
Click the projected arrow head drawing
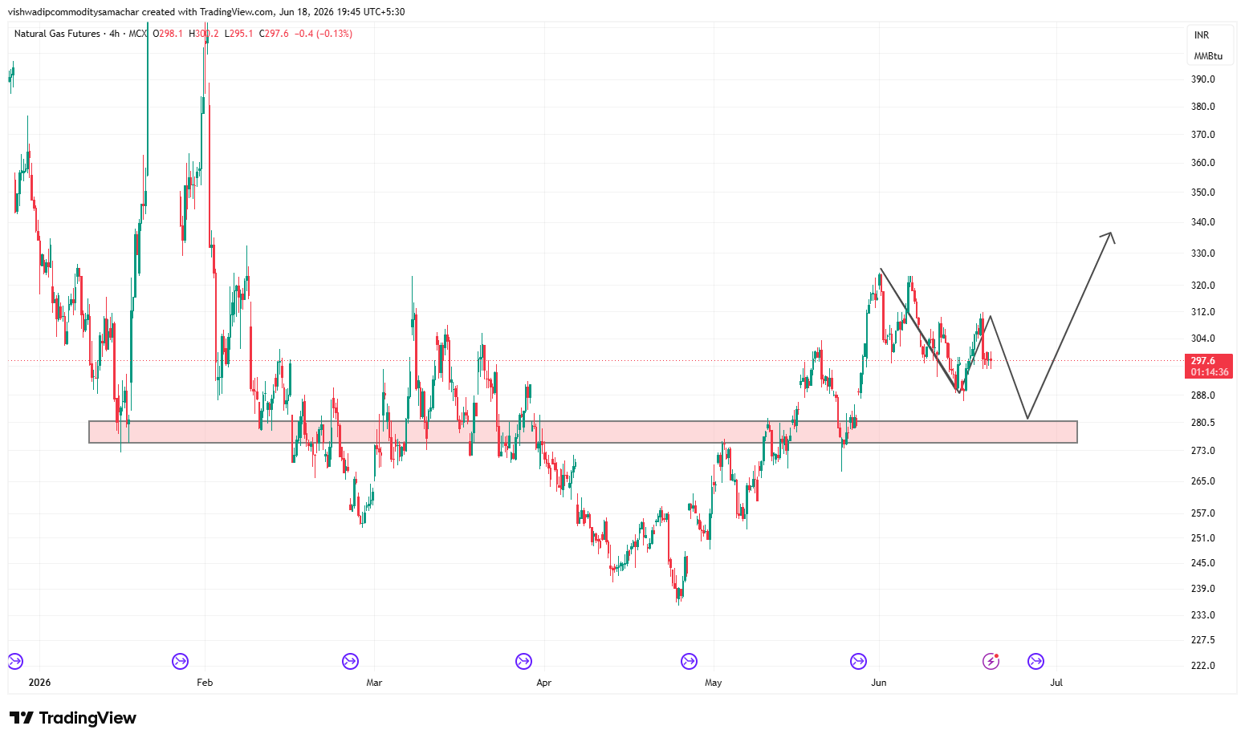[x=1108, y=237]
